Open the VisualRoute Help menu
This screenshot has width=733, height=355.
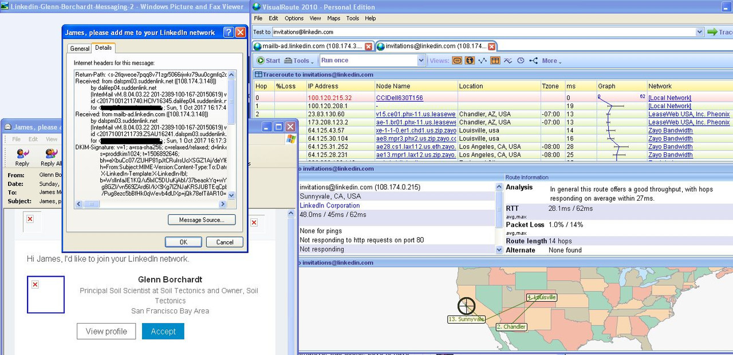371,18
